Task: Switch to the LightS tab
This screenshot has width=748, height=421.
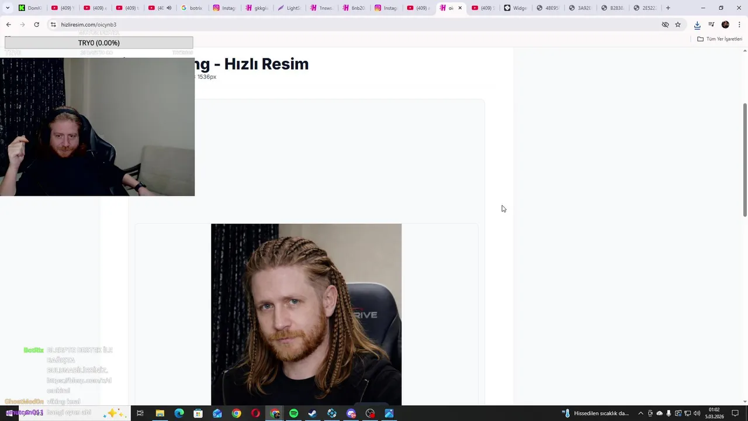Action: tap(289, 8)
